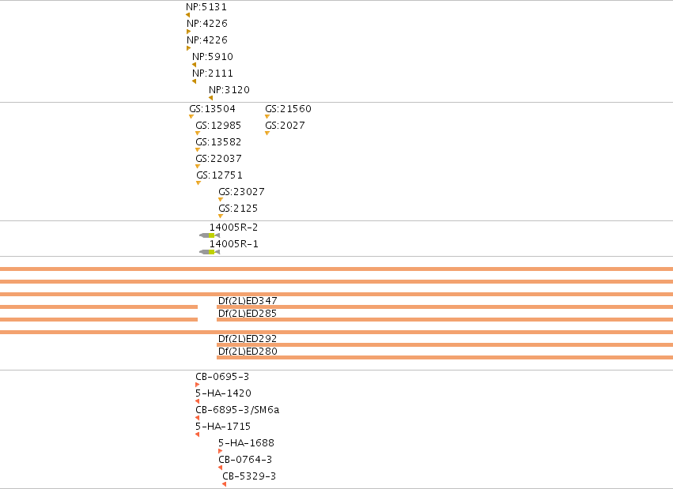Click the red arrow marker under CB-0695-3
The height and width of the screenshot is (489, 673).
tap(198, 385)
